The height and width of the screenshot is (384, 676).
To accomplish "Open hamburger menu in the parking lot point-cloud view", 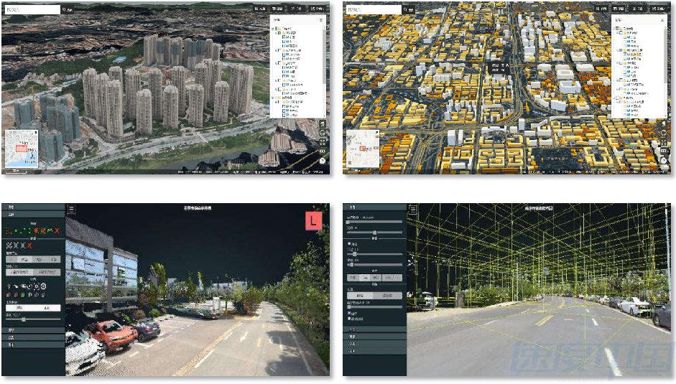I will 71,209.
